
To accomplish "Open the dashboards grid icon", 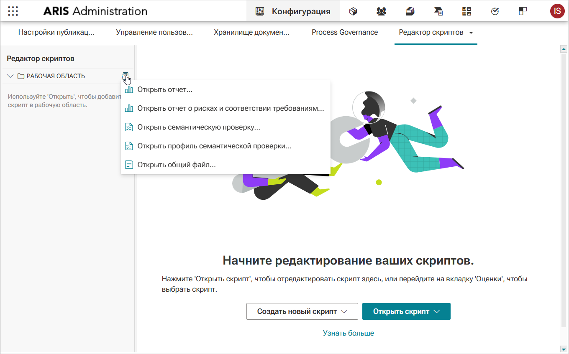I will coord(467,11).
